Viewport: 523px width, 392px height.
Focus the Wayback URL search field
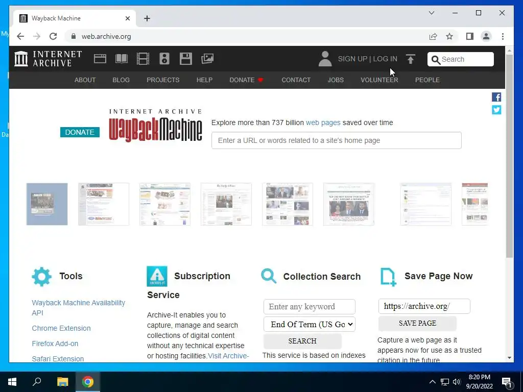point(336,140)
